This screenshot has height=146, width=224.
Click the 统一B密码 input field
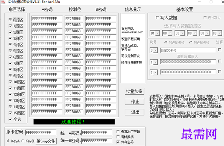click(x=97, y=141)
